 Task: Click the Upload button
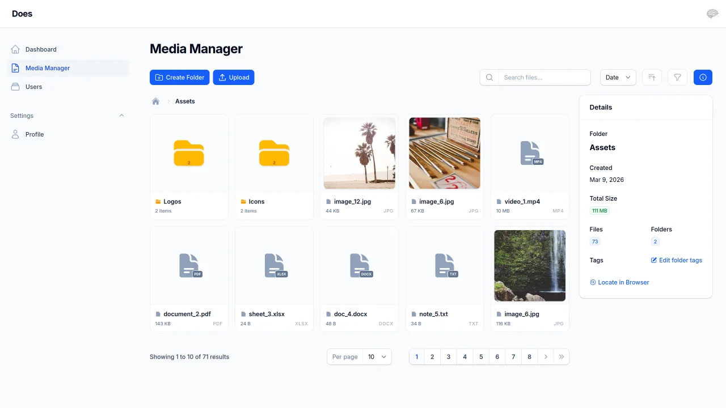233,77
